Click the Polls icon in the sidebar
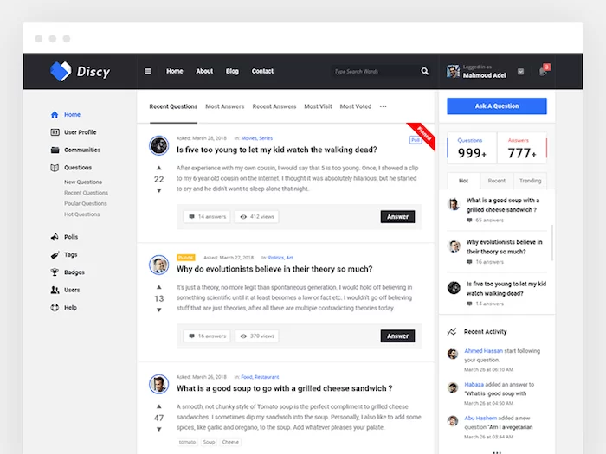606x454 pixels. (x=55, y=237)
